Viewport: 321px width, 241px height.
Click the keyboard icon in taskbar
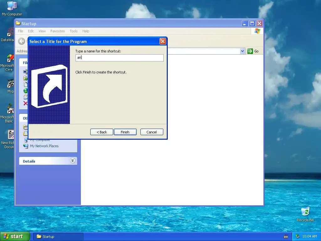(286, 237)
